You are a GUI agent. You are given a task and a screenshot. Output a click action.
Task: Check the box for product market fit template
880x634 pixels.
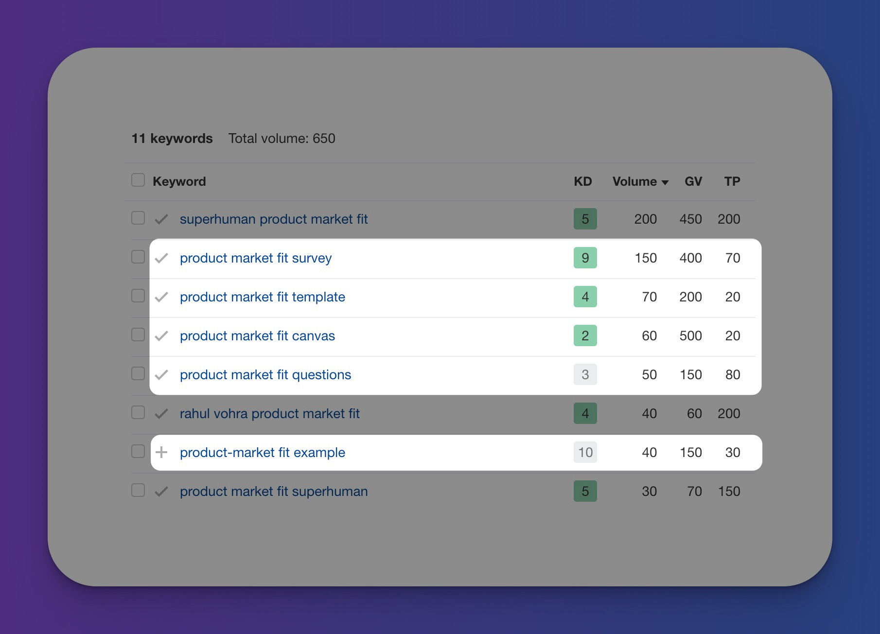138,296
